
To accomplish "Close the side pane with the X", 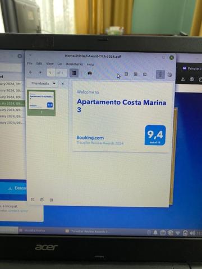I will [x=63, y=84].
